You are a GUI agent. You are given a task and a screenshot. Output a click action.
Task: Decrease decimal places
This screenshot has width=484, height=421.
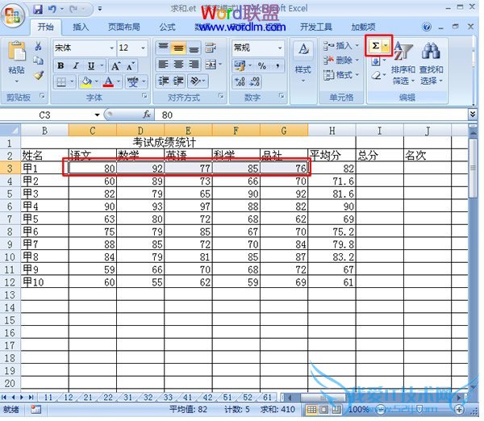click(255, 81)
